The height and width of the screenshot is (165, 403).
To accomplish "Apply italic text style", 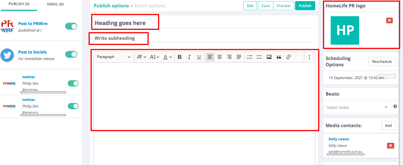I will (189, 57).
